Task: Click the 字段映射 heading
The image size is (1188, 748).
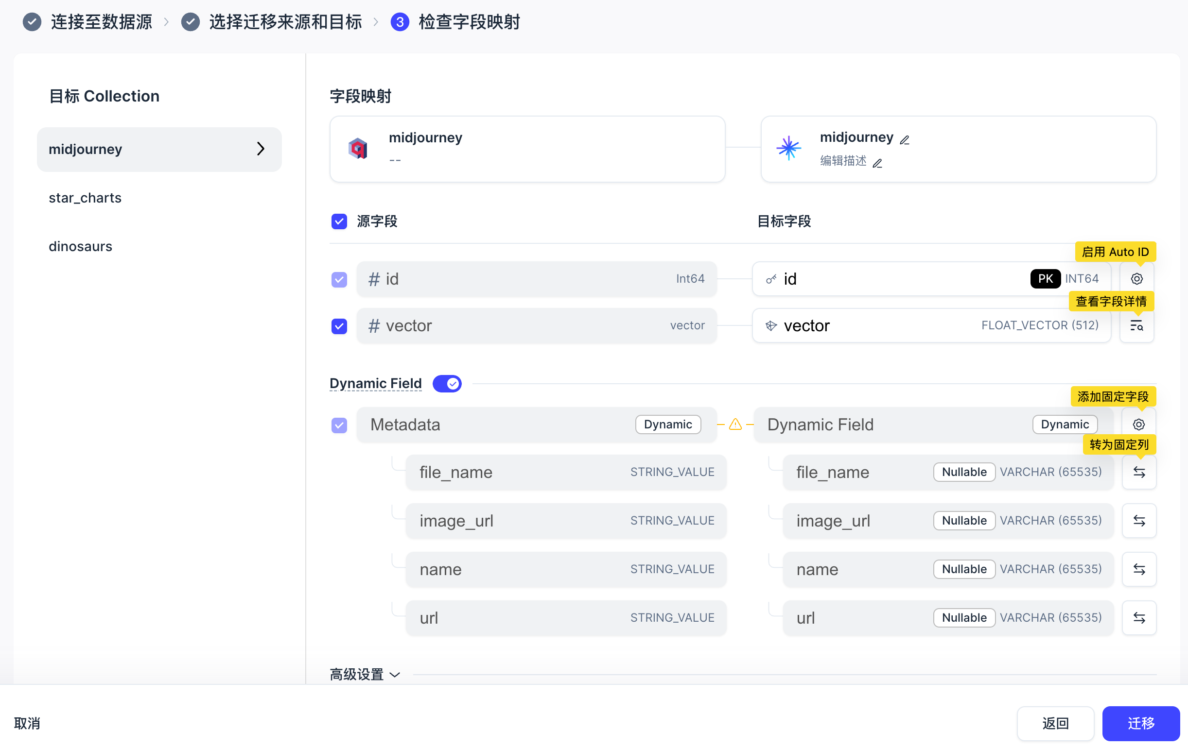Action: pos(360,96)
